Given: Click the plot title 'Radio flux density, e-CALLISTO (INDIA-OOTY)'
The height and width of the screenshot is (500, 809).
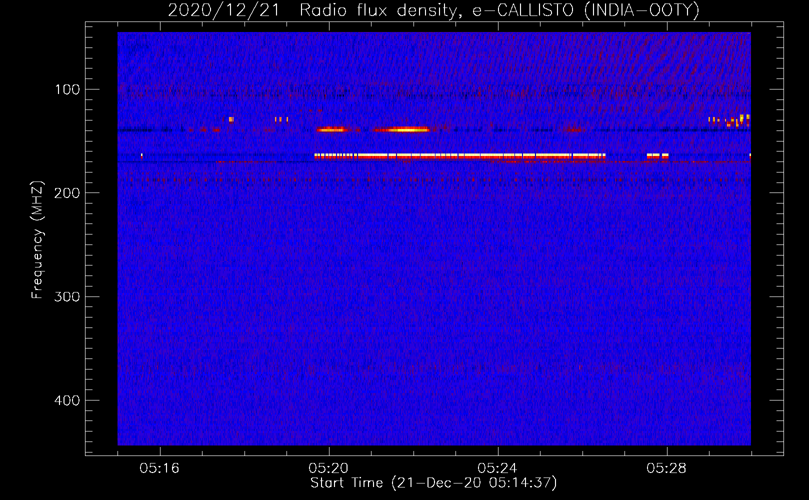Looking at the screenshot, I should pos(499,10).
